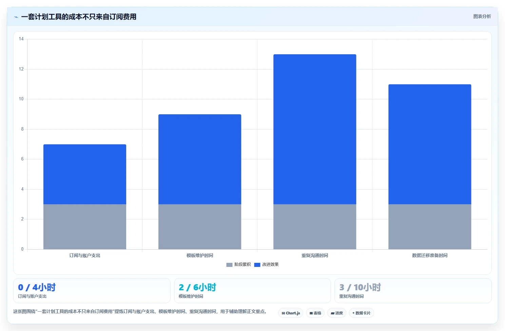Open the 3 / 10小时 stat card
Image resolution: width=505 pixels, height=331 pixels.
(x=413, y=291)
